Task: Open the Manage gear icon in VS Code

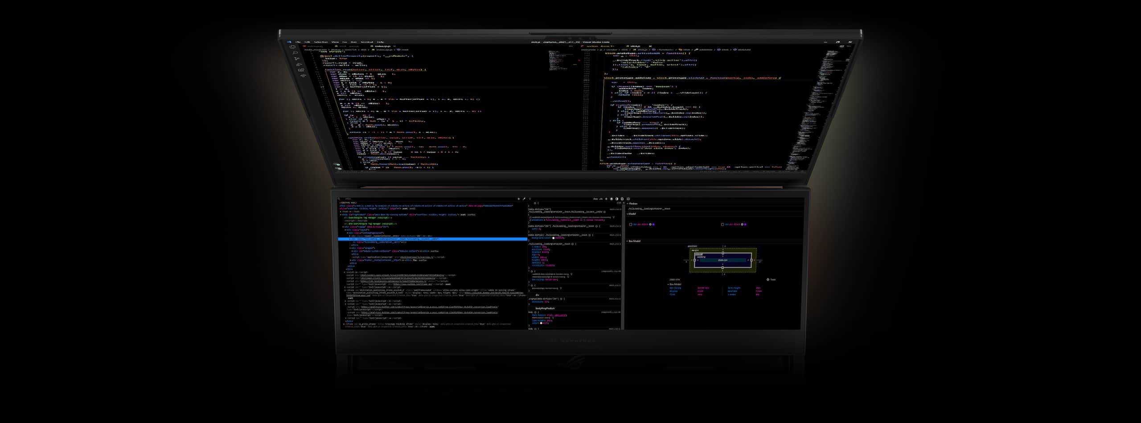Action: (338, 169)
